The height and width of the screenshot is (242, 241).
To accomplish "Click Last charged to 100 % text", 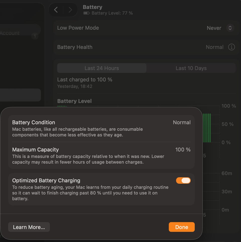I will (85, 79).
